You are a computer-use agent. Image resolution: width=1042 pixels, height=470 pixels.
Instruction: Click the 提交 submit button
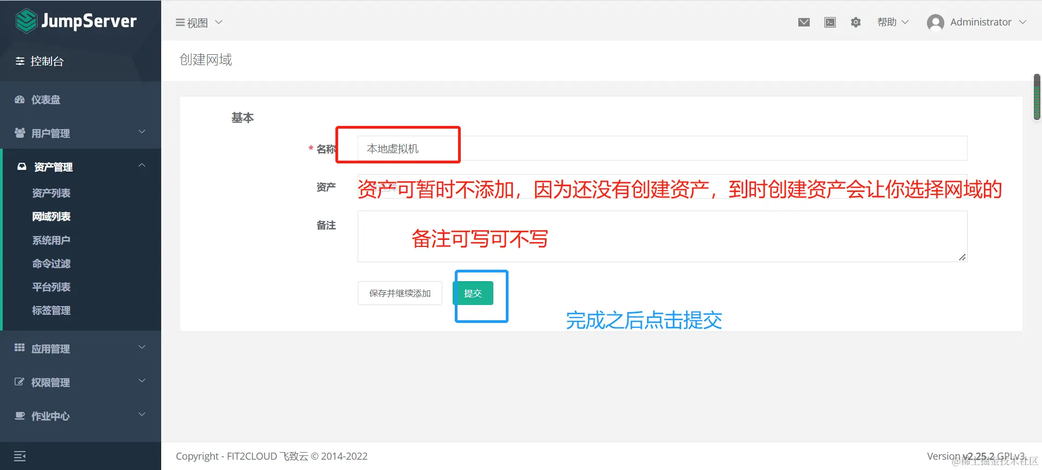[473, 293]
